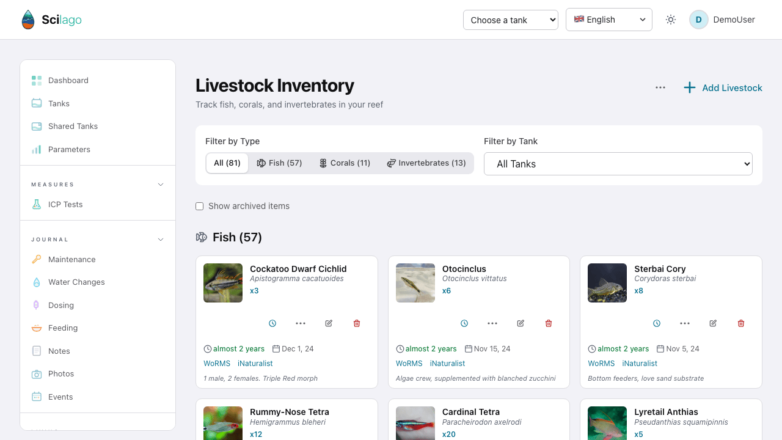Open more options for Otocinclus card
The height and width of the screenshot is (440, 782).
pos(492,323)
